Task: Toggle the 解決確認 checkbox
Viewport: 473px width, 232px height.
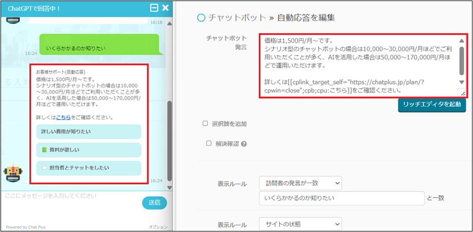Action: [209, 143]
